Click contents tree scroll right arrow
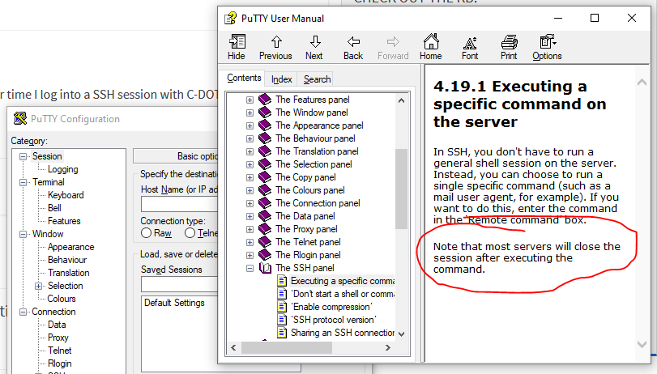This screenshot has width=657, height=374. (x=388, y=347)
